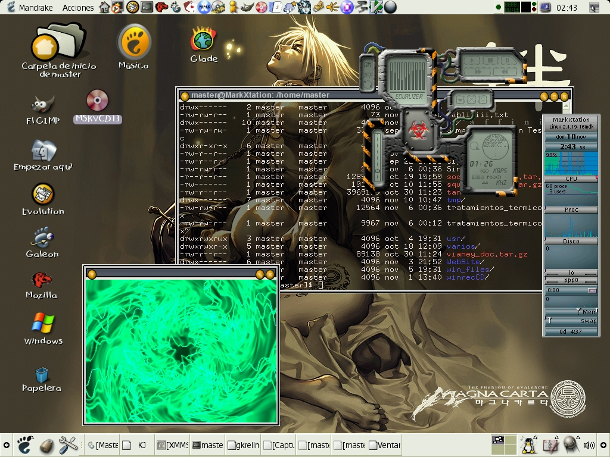The width and height of the screenshot is (610, 457).
Task: Click the yellow figure messenger icon in the top panel
Action: click(x=233, y=7)
